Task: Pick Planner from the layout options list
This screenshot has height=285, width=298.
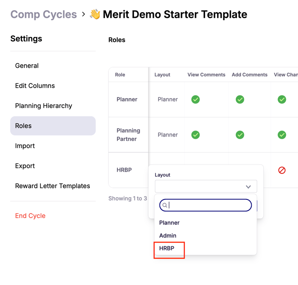Action: [169, 223]
